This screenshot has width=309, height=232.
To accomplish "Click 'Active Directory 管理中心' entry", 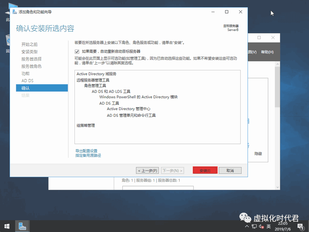I will [x=129, y=109].
